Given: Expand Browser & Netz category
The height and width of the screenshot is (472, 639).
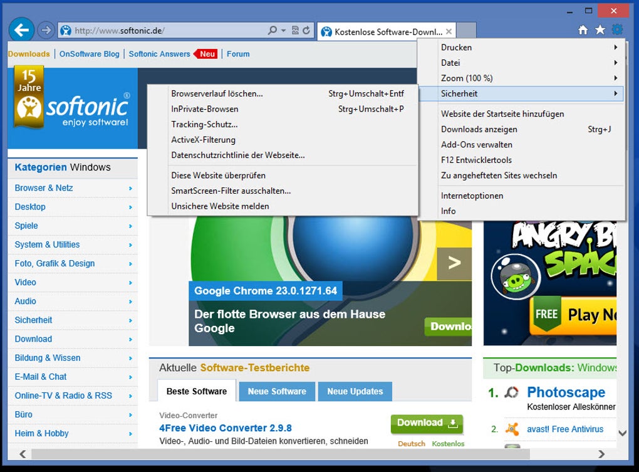Looking at the screenshot, I should tap(73, 188).
